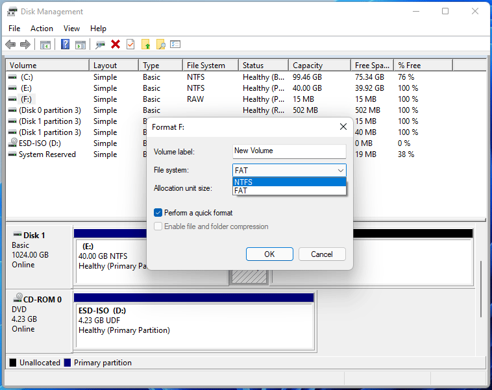492x390 pixels.
Task: Click the Volume label text field
Action: 289,151
